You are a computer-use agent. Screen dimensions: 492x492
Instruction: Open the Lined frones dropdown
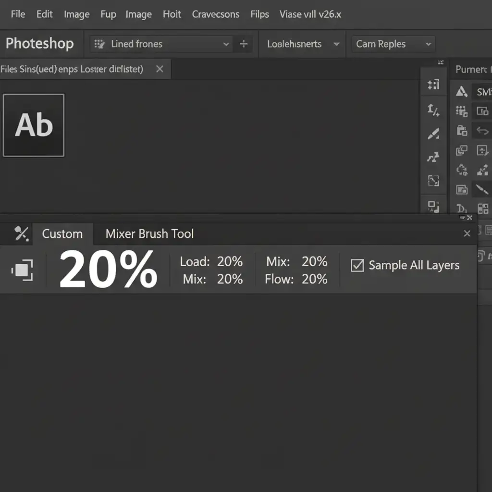(x=226, y=44)
